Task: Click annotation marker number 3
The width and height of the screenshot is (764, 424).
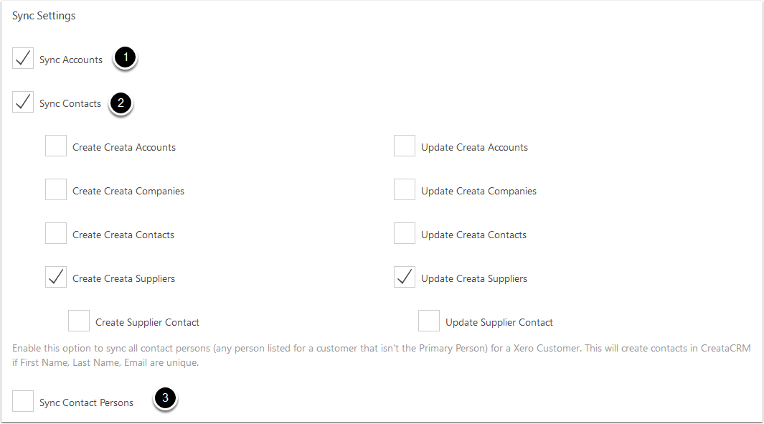Action: [x=165, y=398]
